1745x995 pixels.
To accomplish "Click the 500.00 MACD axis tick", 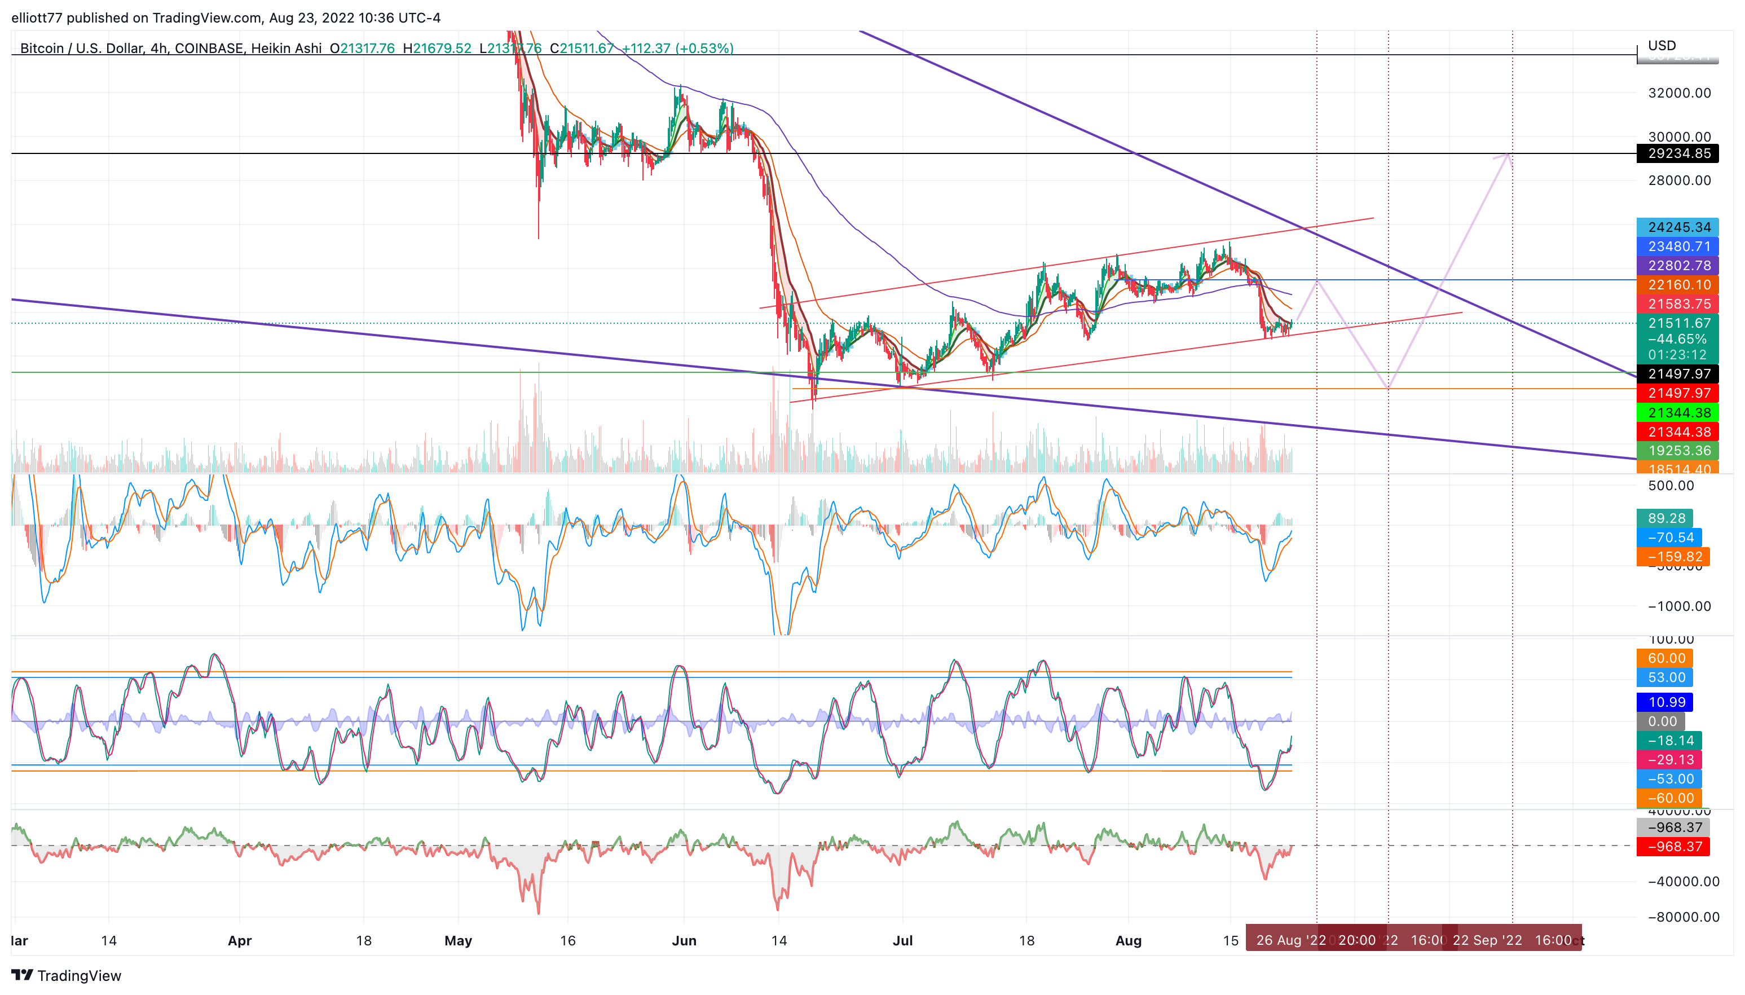I will coord(1671,486).
